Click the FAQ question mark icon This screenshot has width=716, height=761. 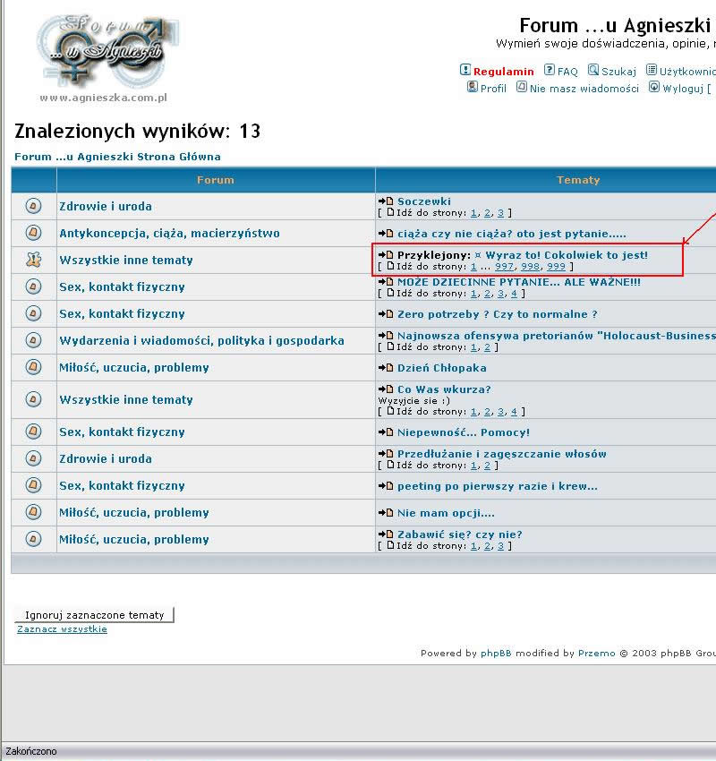pyautogui.click(x=550, y=70)
